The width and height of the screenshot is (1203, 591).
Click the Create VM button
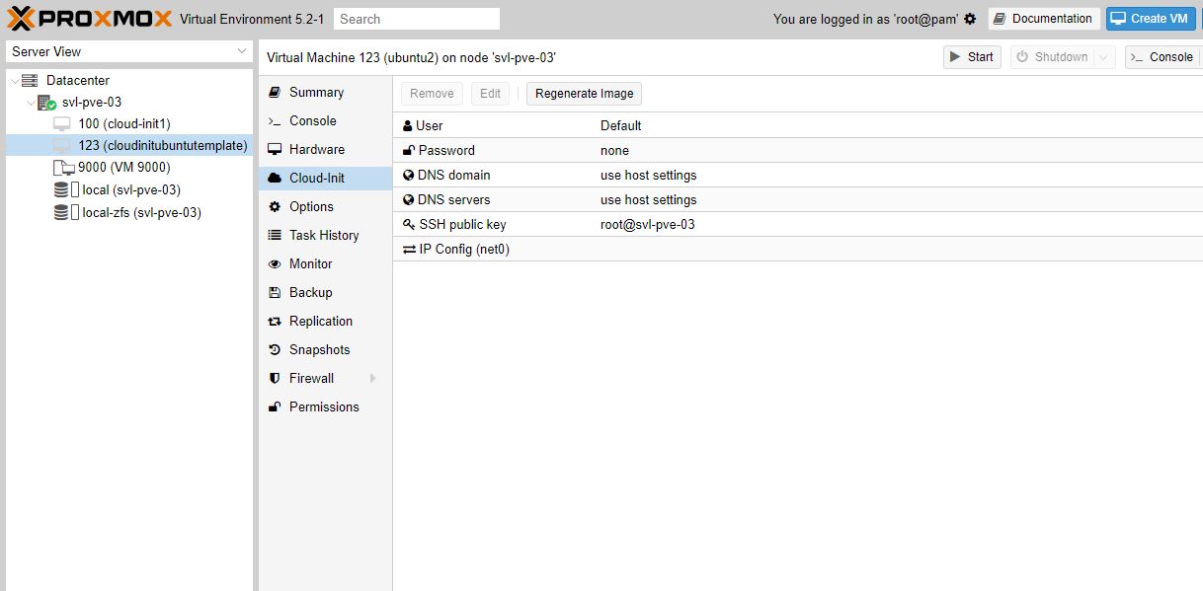(1150, 19)
